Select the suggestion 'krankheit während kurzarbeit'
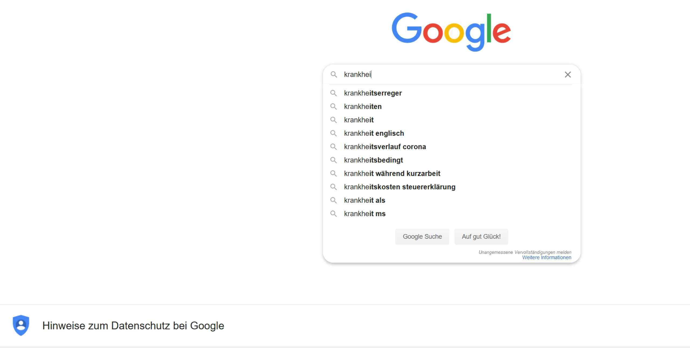 pos(392,173)
